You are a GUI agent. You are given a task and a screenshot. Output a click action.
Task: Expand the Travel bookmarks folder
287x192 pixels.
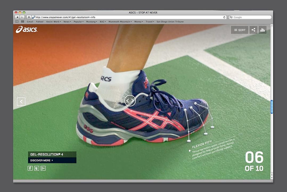pos(150,22)
